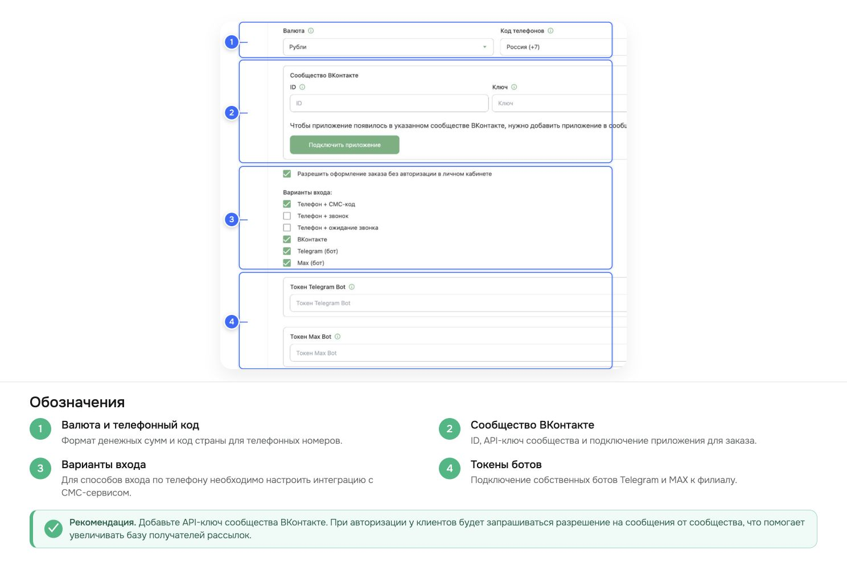Click the hint text starting Чтобы приложение появилось
This screenshot has height=569, width=847.
point(458,125)
